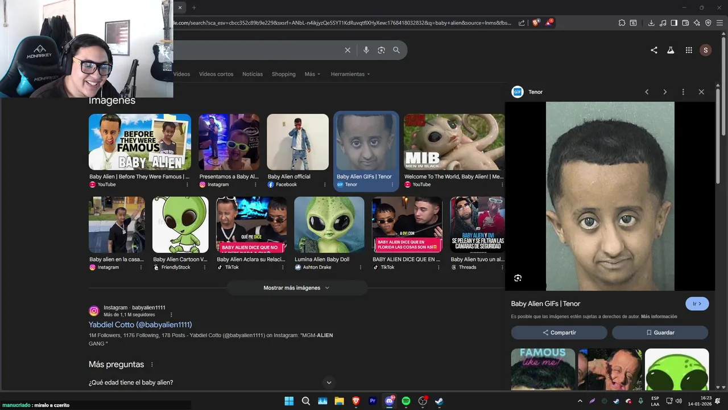Start voice search with microphone icon
728x410 pixels.
click(x=366, y=50)
